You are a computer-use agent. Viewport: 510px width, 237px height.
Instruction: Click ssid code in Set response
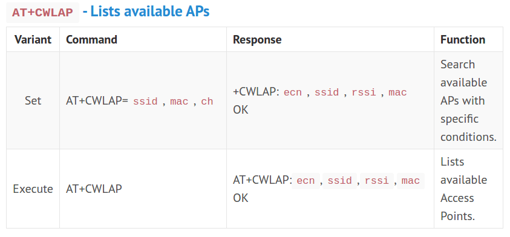click(327, 93)
